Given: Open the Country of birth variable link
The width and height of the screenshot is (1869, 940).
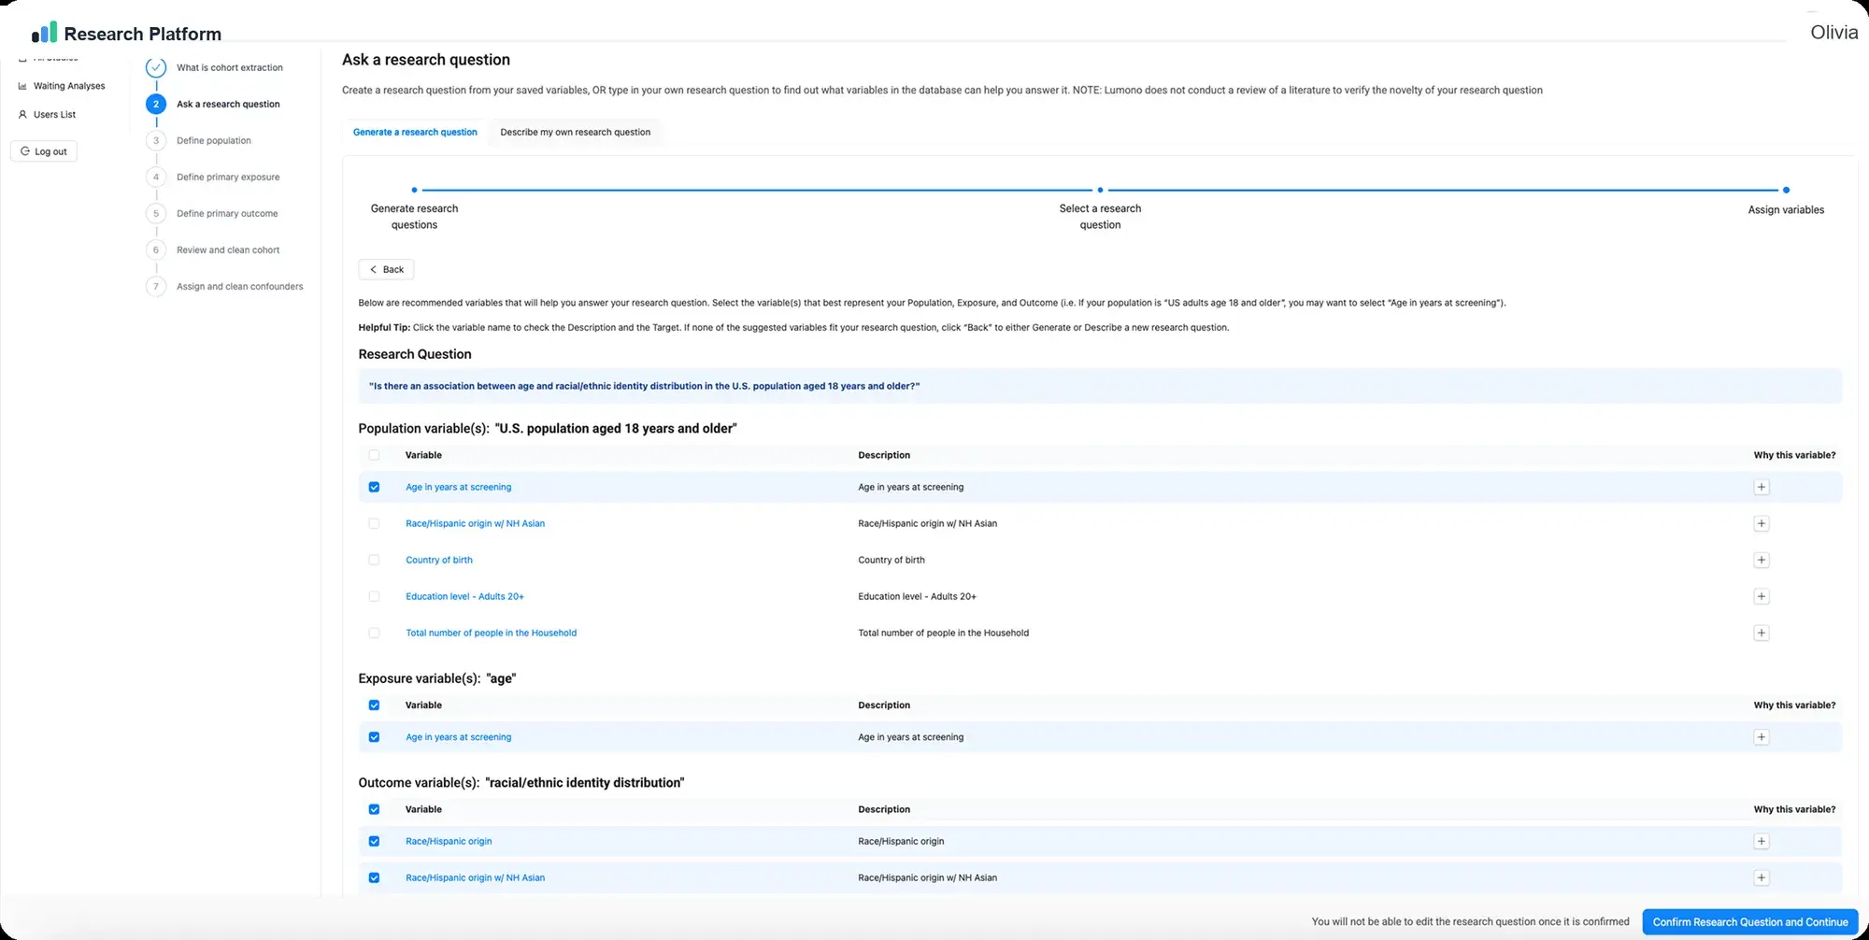Looking at the screenshot, I should [x=439, y=560].
